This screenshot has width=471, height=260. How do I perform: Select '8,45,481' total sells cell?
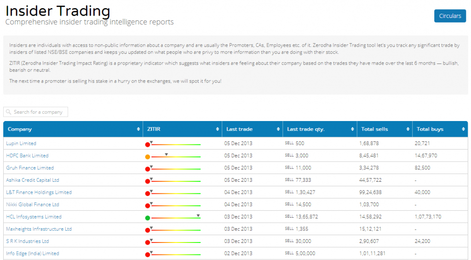[x=369, y=156]
